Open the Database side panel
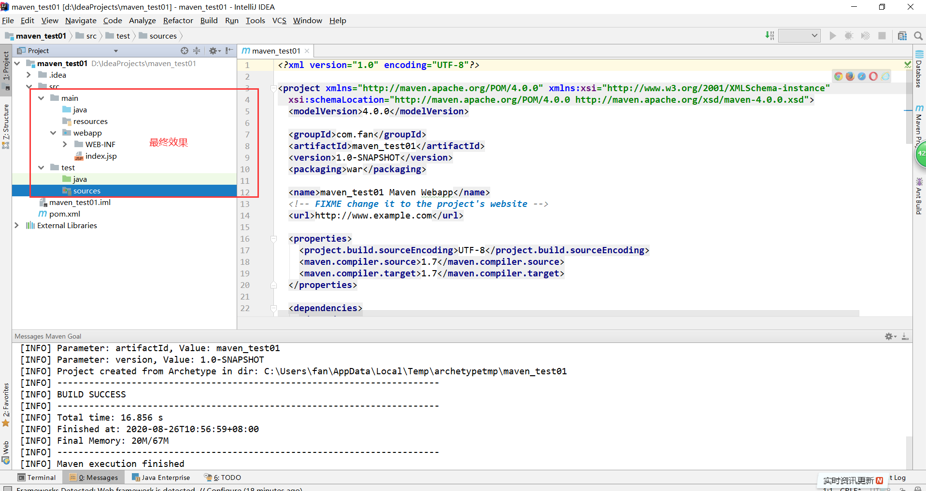The width and height of the screenshot is (926, 491). tap(919, 69)
